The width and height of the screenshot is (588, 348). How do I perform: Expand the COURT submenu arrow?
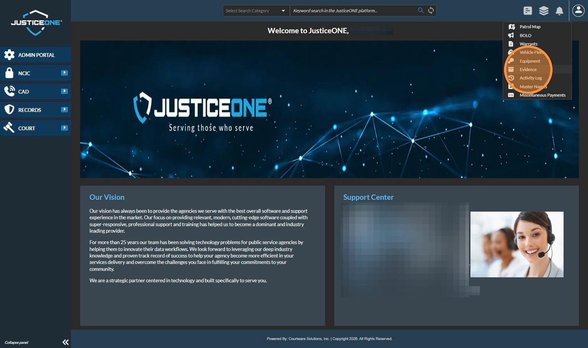64,128
